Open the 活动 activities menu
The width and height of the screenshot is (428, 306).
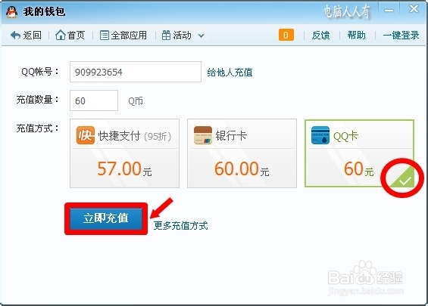coord(177,36)
